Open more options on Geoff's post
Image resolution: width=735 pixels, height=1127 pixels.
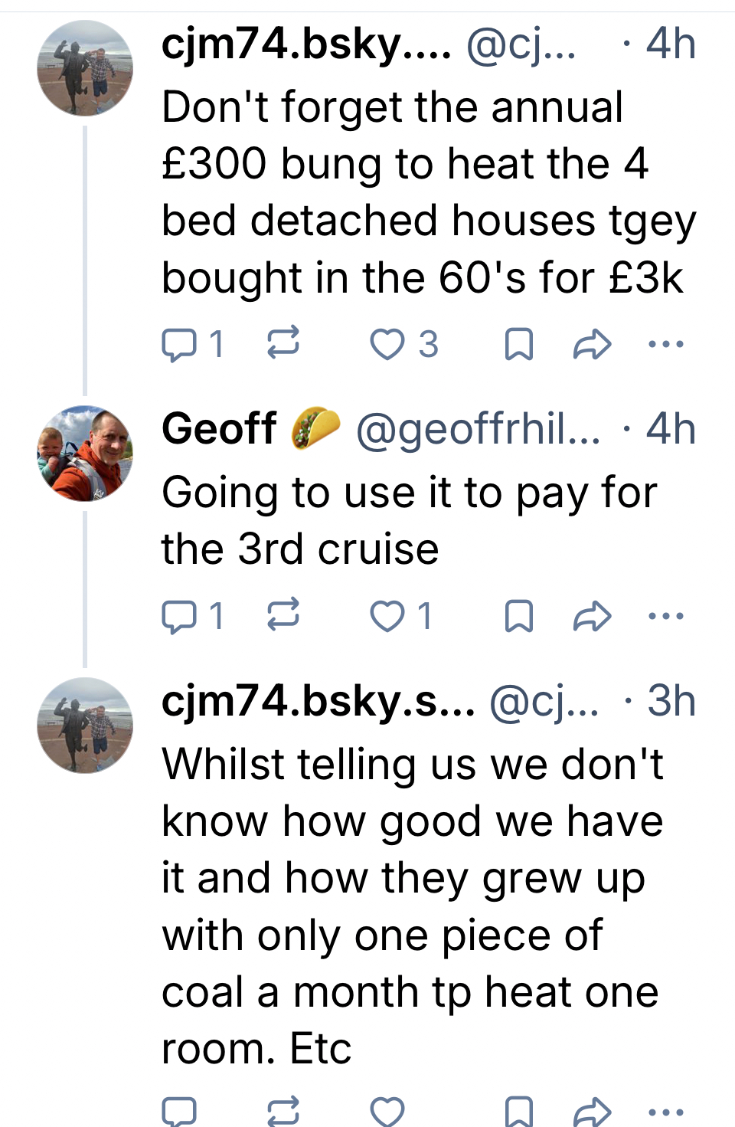click(x=665, y=616)
